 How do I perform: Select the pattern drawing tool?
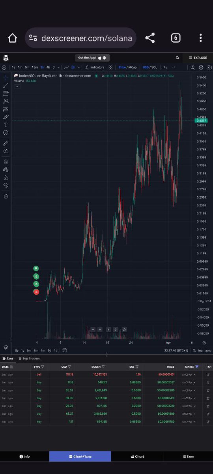6,101
